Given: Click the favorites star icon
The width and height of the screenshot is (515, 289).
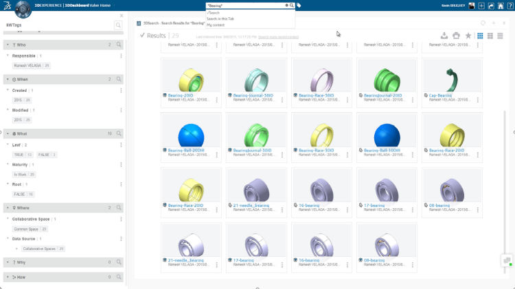Looking at the screenshot, I should [x=468, y=36].
